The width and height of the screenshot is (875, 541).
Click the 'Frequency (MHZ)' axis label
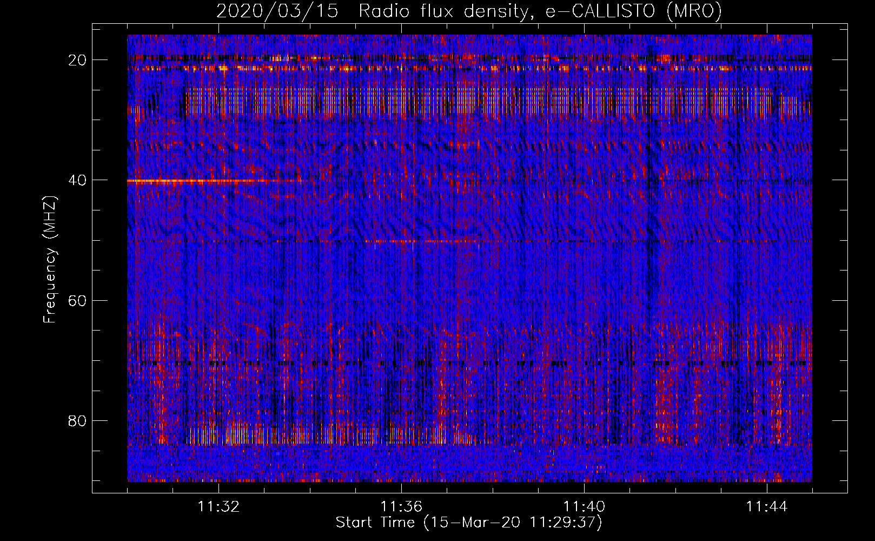pyautogui.click(x=50, y=260)
